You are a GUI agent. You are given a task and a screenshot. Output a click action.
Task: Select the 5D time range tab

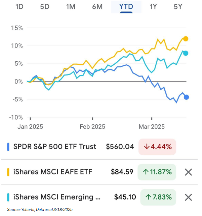[x=45, y=6]
